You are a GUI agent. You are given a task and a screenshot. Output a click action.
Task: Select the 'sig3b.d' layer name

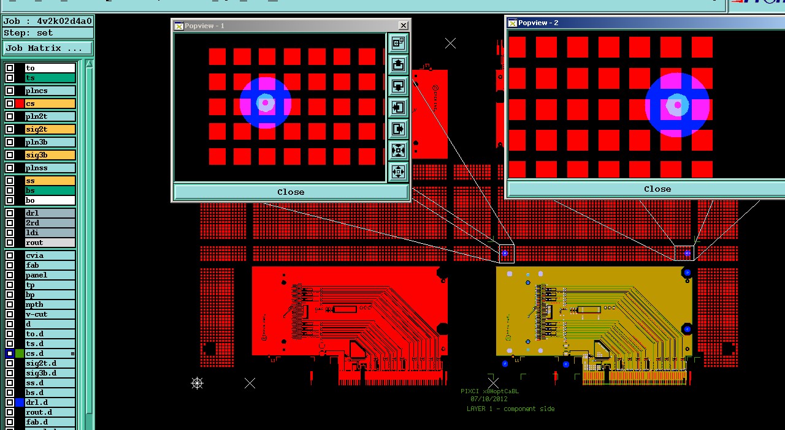click(50, 373)
